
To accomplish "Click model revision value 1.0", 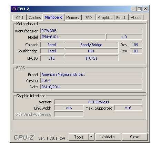I will coord(124,37).
